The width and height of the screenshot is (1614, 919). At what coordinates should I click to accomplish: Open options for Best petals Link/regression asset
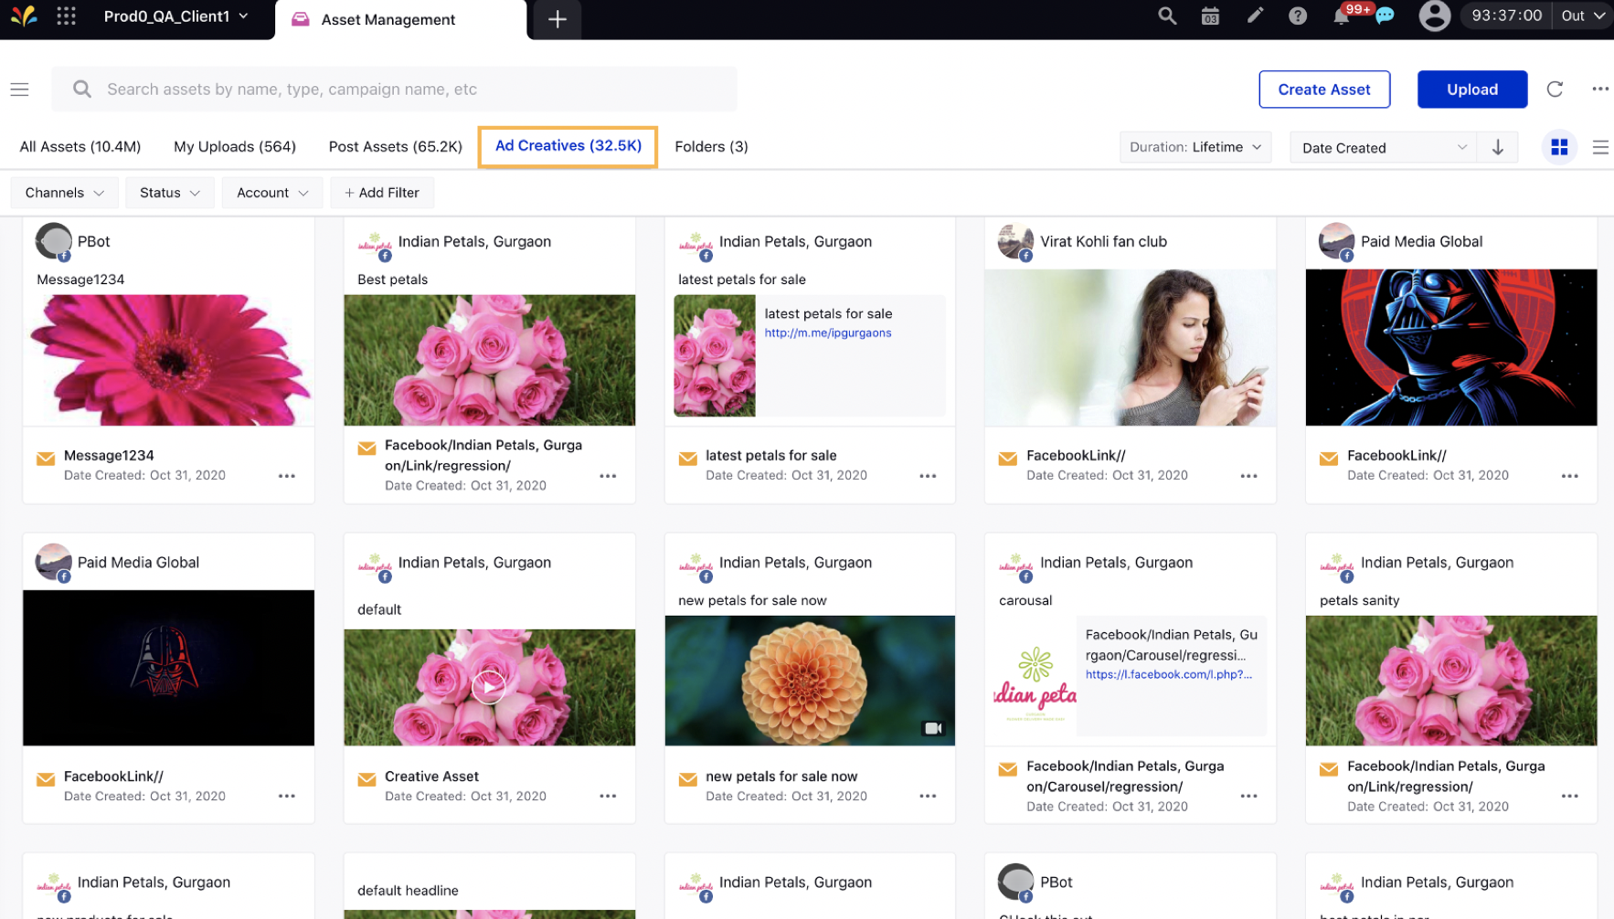(608, 476)
